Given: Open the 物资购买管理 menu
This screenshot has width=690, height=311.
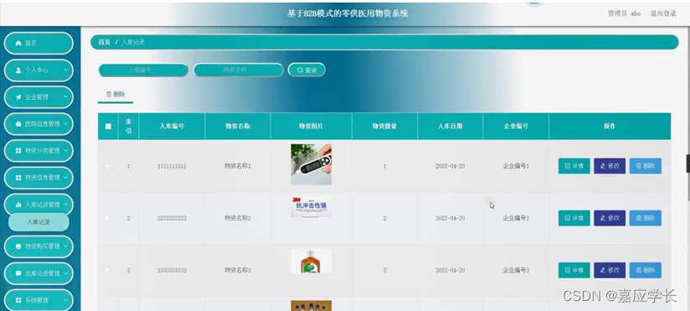Looking at the screenshot, I should [x=39, y=246].
